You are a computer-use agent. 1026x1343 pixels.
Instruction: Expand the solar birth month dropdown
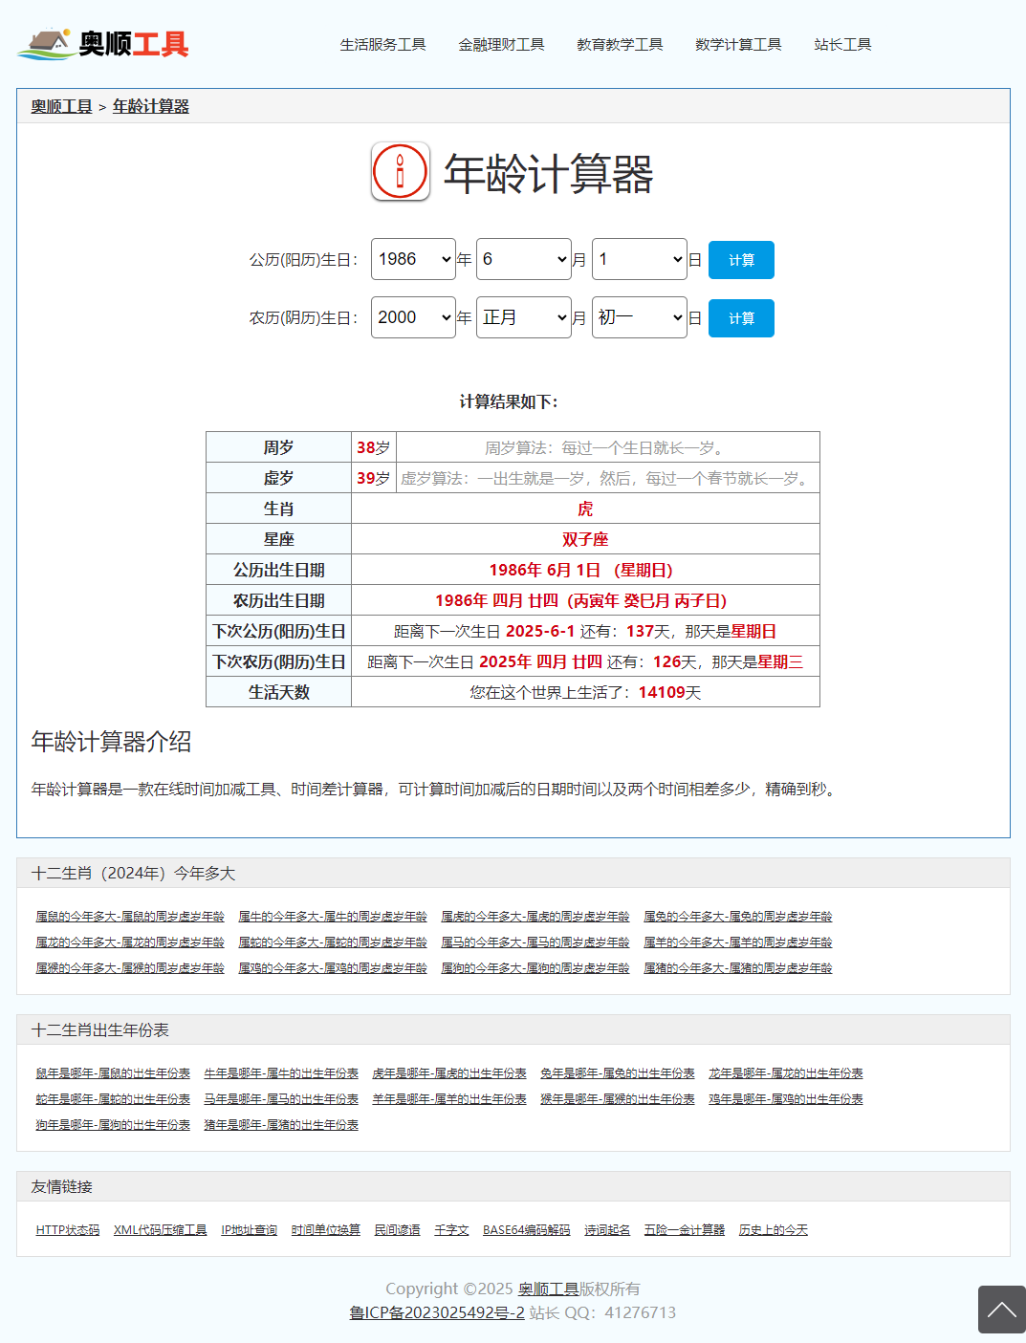click(523, 259)
